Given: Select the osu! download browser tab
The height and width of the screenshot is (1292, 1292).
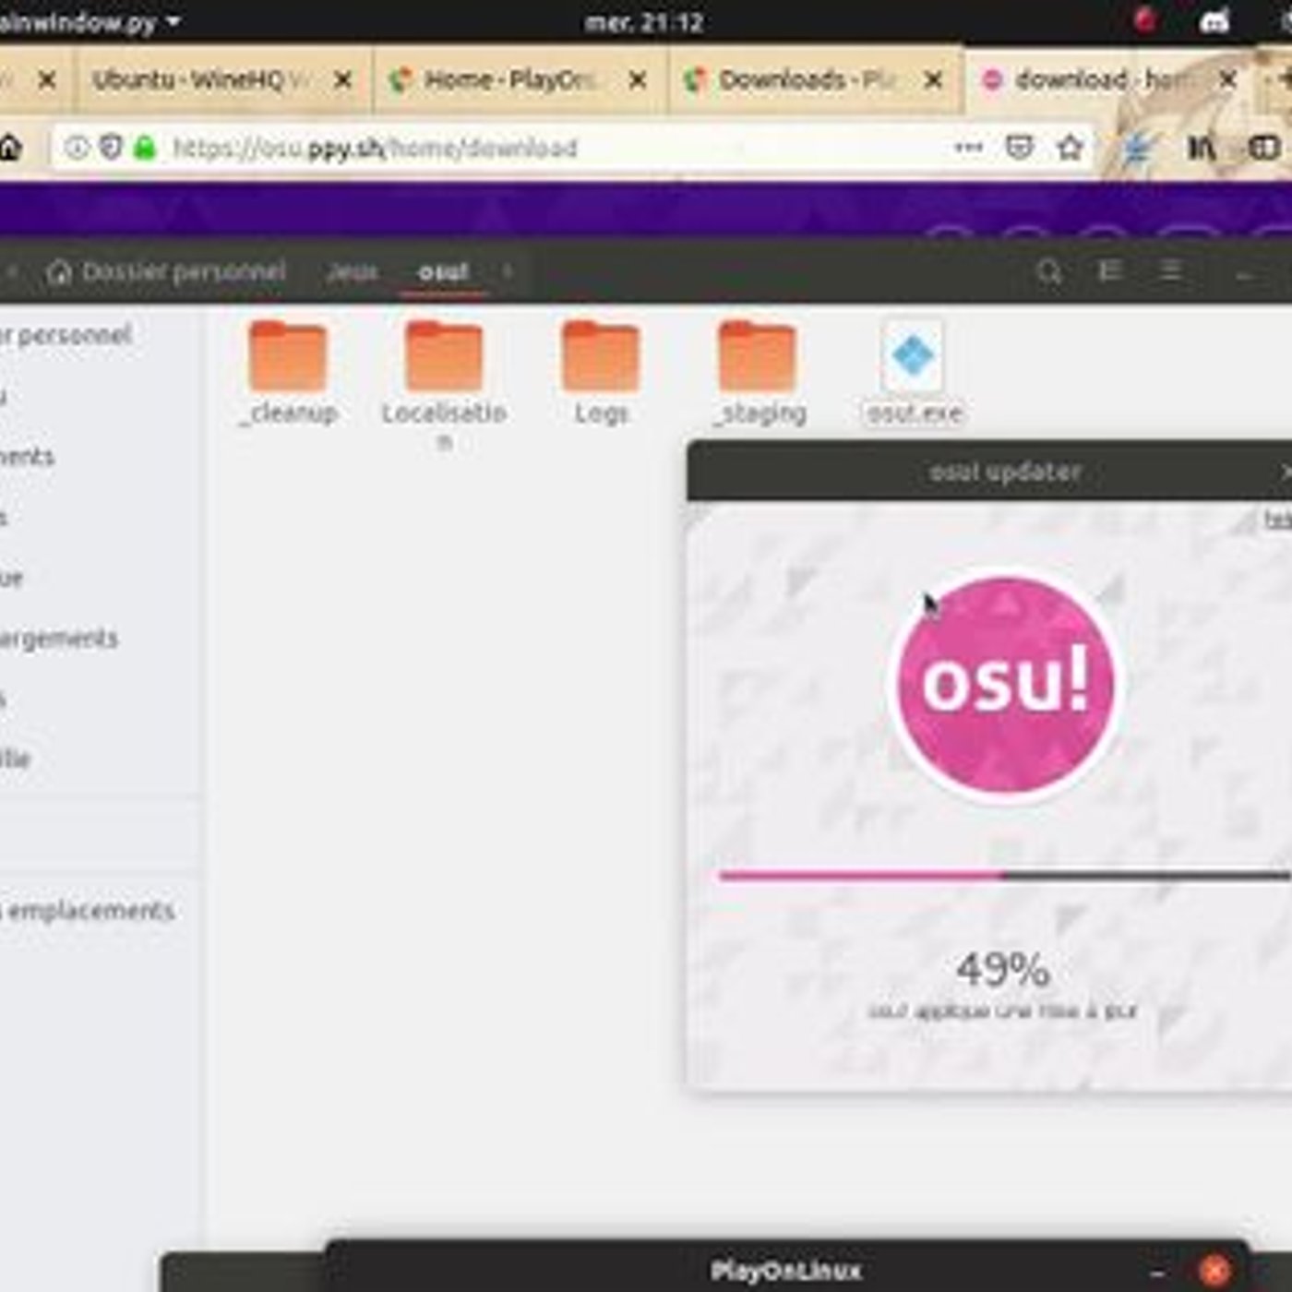Looking at the screenshot, I should (1111, 80).
